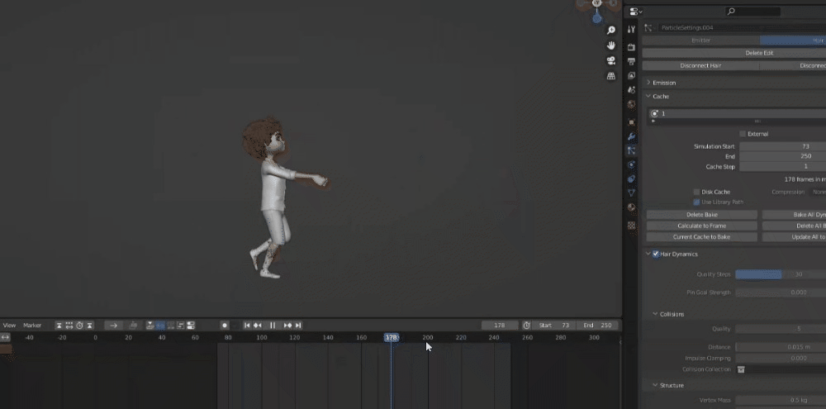Open the Modifiers wrench tab icon
Image resolution: width=826 pixels, height=409 pixels.
(631, 136)
